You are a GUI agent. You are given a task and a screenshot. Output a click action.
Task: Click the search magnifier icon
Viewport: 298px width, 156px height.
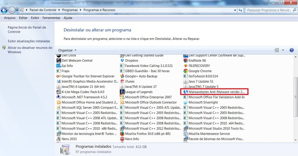[295, 10]
